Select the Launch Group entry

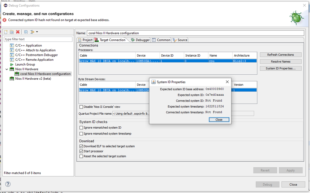point(25,64)
